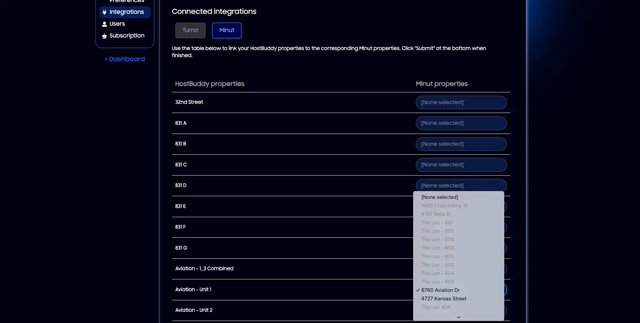Click the 831 G property name
Screen dimensions: 640x323
point(181,248)
